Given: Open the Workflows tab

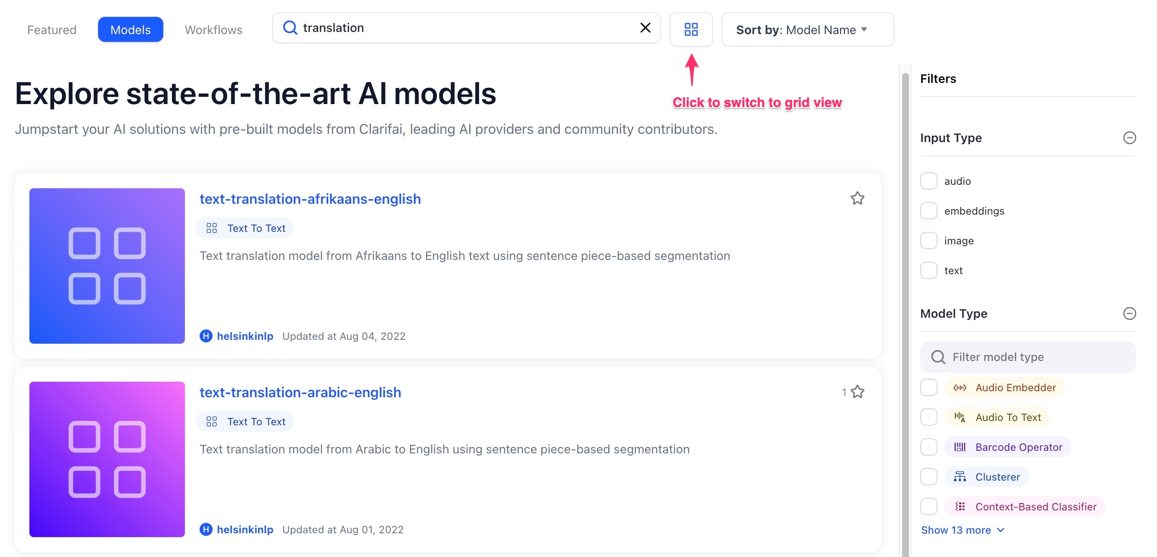Looking at the screenshot, I should tap(213, 30).
